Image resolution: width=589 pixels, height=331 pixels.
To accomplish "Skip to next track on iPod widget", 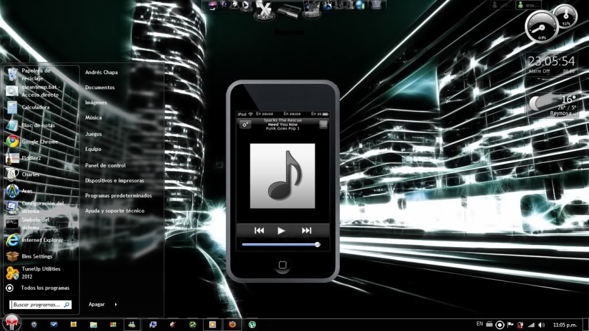I will coord(306,231).
